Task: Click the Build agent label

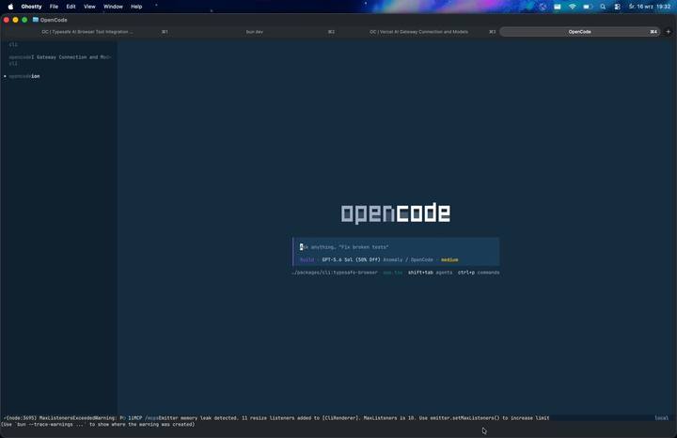Action: (307, 259)
